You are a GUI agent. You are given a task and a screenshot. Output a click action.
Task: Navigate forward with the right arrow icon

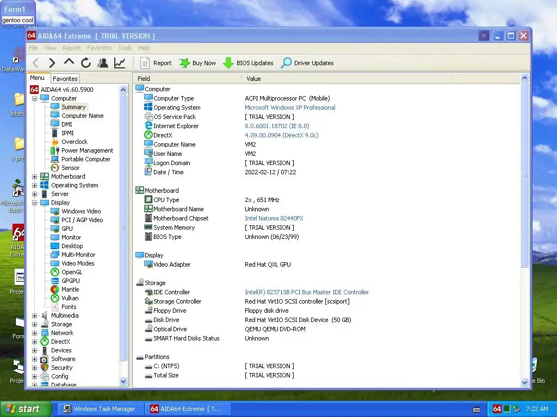[x=52, y=63]
